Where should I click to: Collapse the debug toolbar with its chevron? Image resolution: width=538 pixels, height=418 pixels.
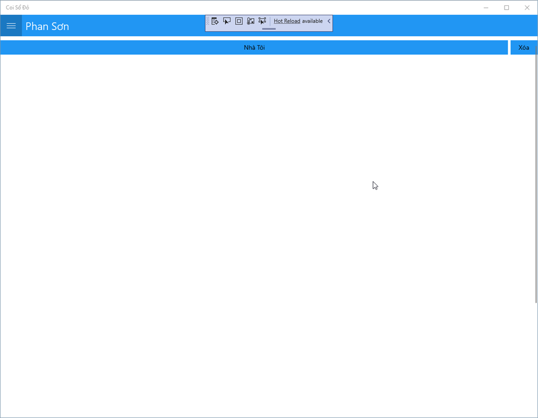point(329,21)
